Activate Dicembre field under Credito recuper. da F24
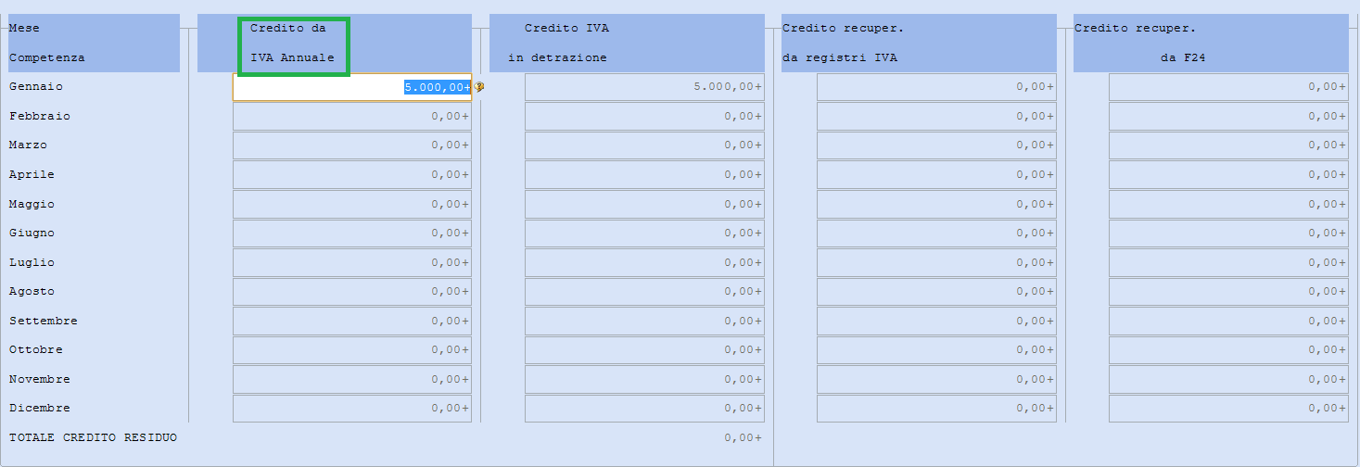The image size is (1360, 467). coord(1228,408)
